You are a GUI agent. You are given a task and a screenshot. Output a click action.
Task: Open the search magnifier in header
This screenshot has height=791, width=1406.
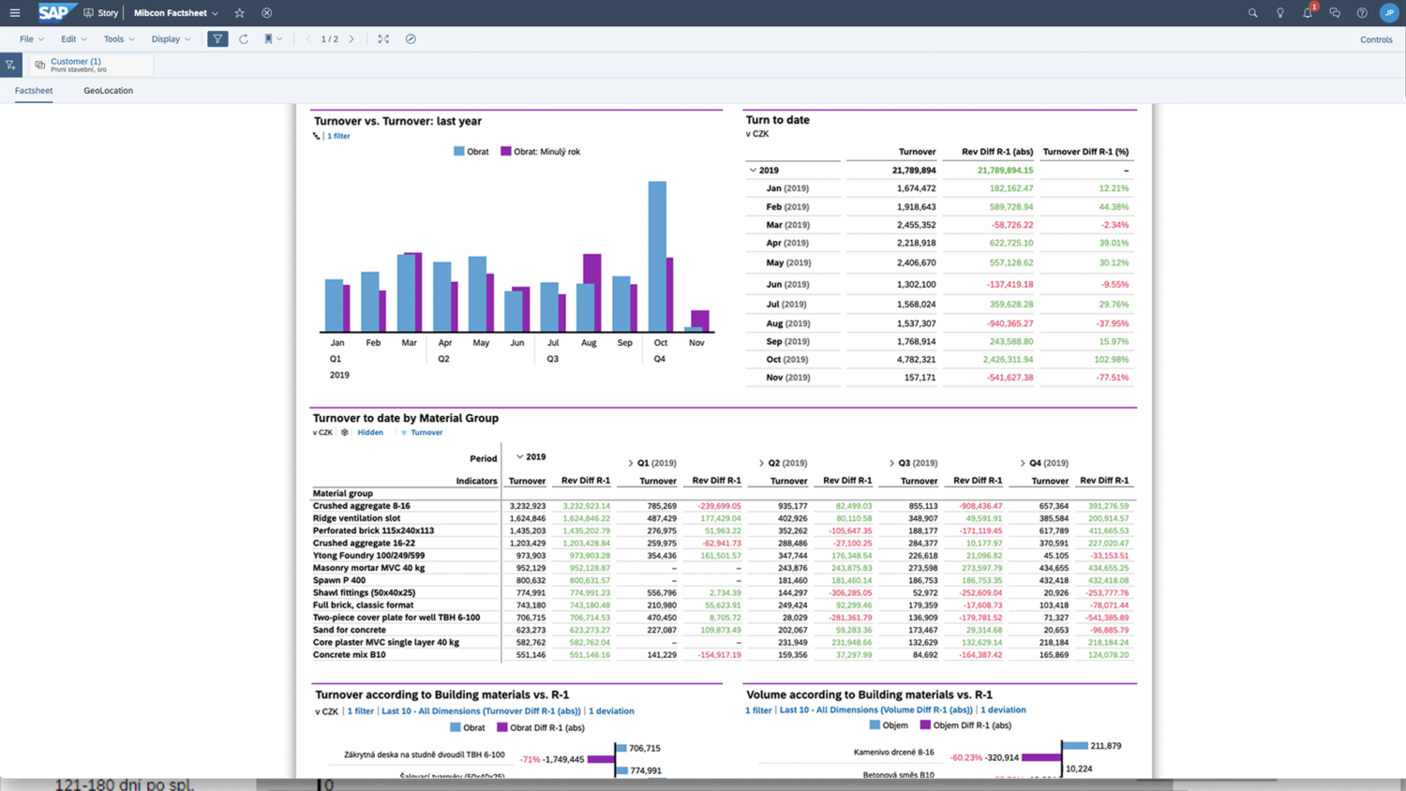pos(1252,13)
